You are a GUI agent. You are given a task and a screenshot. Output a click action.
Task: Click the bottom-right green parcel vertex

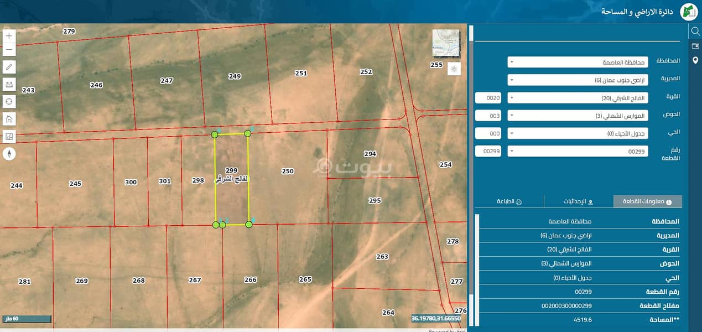249,224
